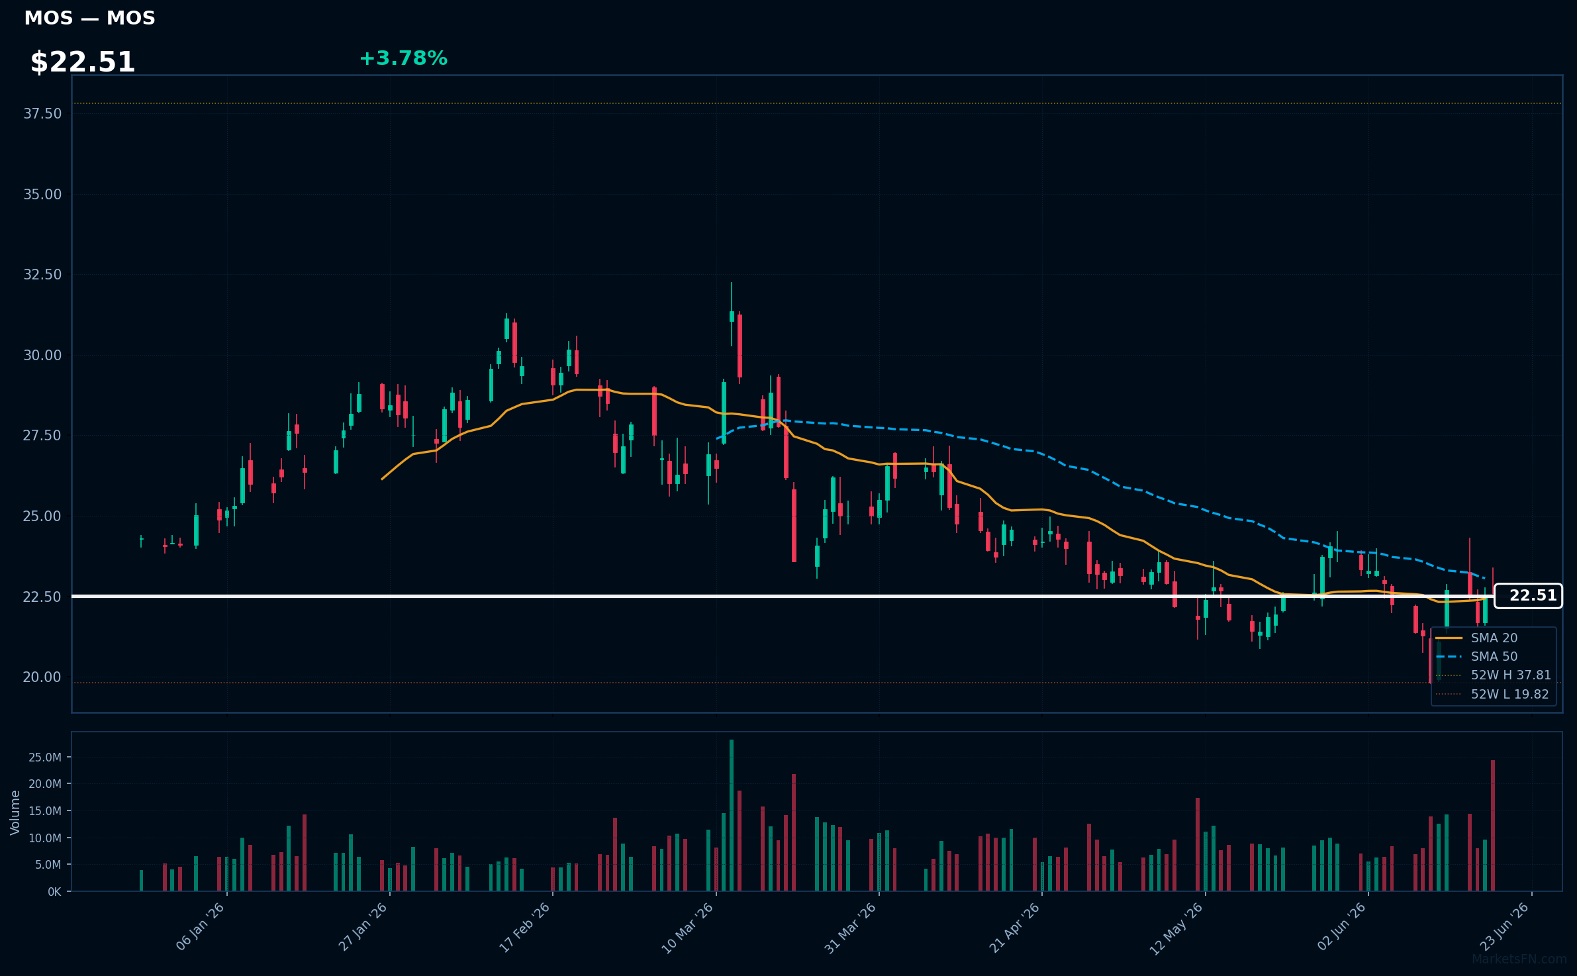Click the 22.50 price axis label
1577x976 pixels.
pos(42,597)
